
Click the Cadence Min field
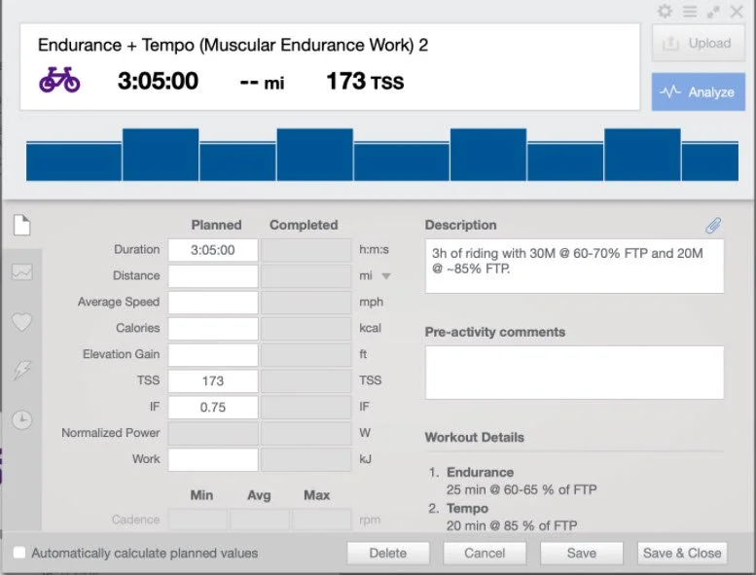click(198, 520)
